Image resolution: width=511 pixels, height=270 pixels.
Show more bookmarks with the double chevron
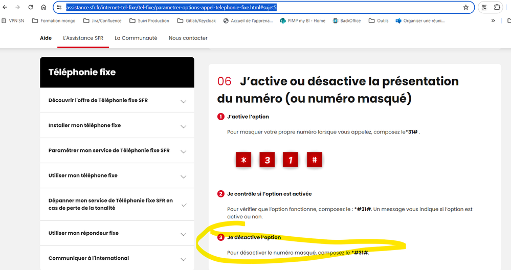tap(493, 20)
